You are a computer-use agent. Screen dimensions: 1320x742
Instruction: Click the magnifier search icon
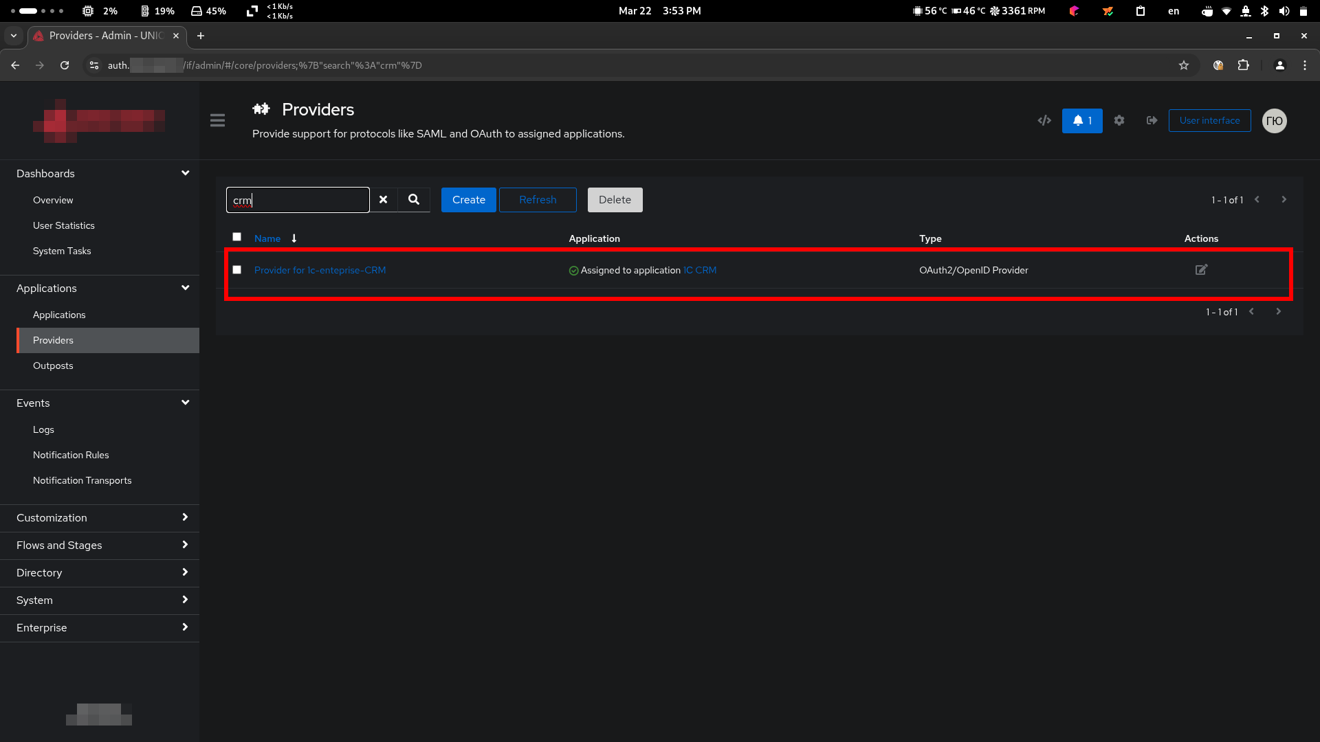(414, 200)
